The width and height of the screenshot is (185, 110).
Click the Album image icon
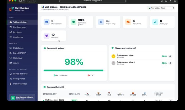pyautogui.click(x=11, y=63)
